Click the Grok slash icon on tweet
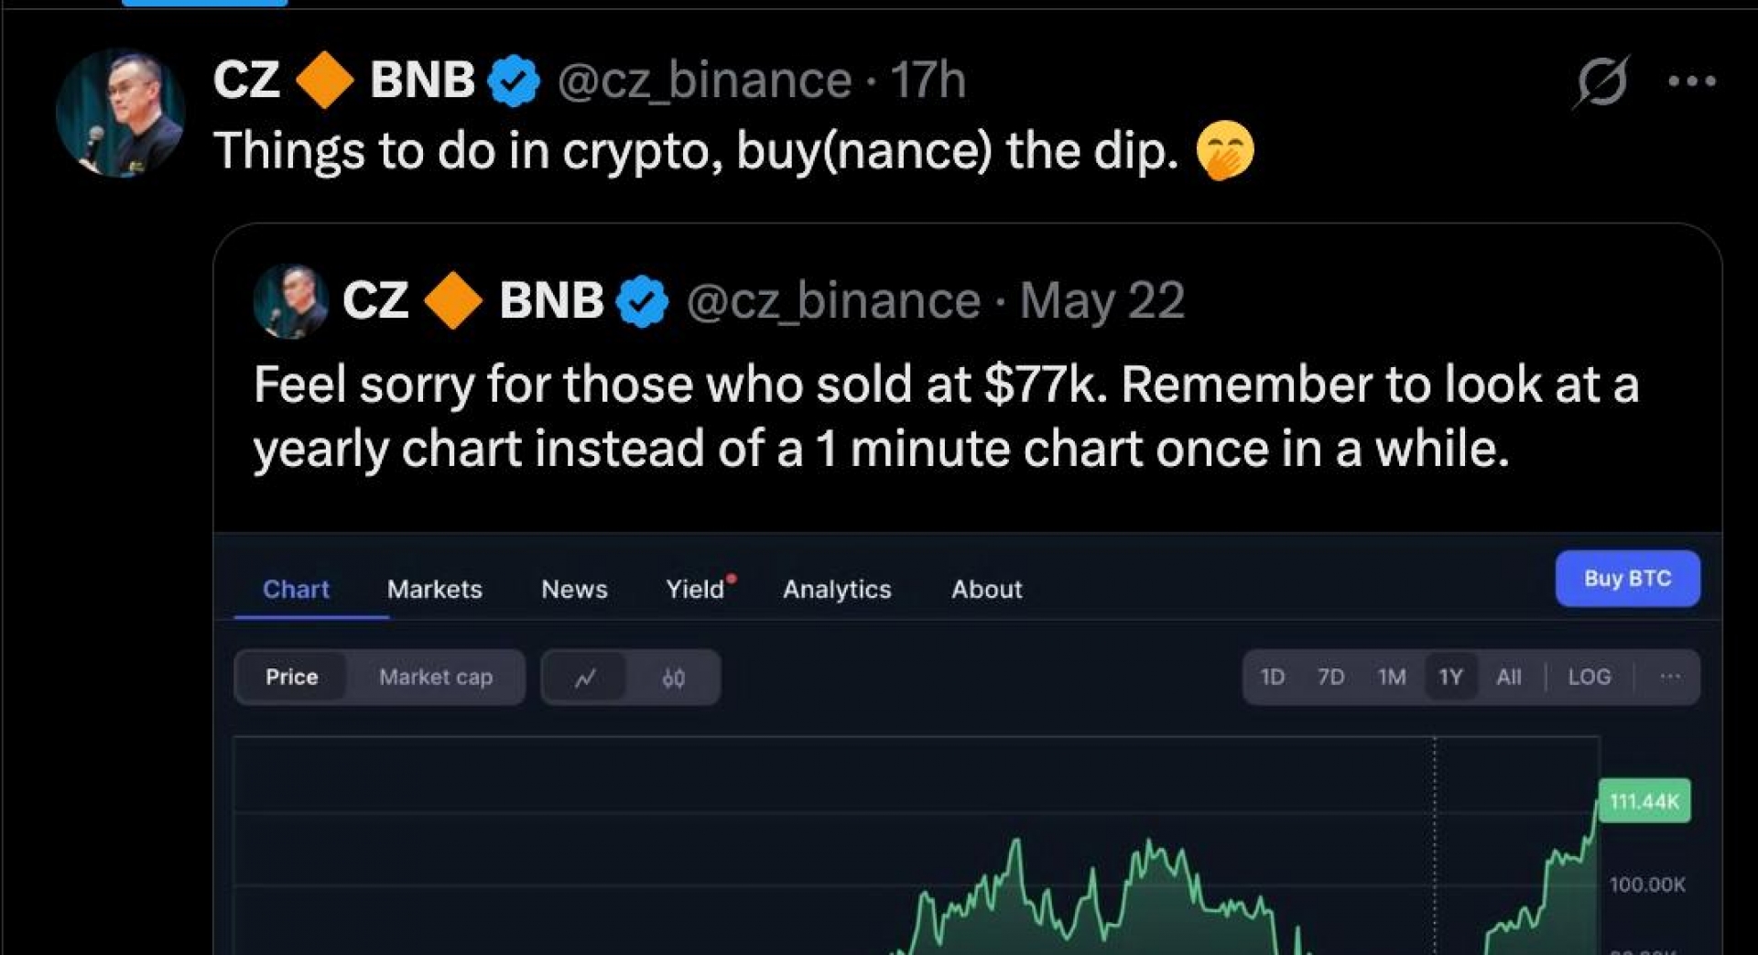Viewport: 1758px width, 955px height. [x=1601, y=81]
